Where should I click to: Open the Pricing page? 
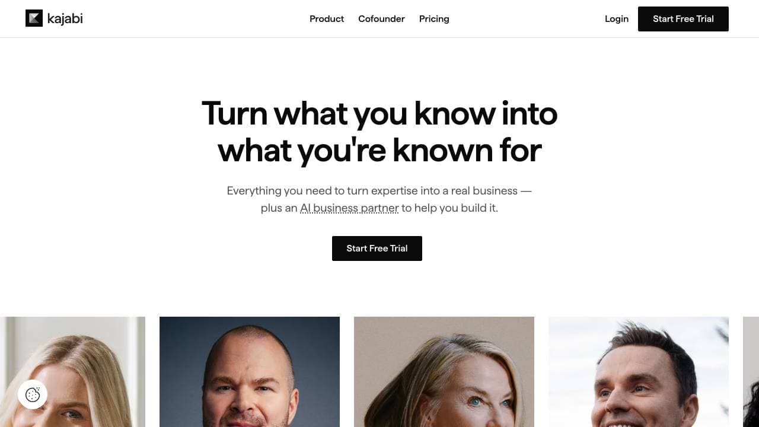[434, 19]
